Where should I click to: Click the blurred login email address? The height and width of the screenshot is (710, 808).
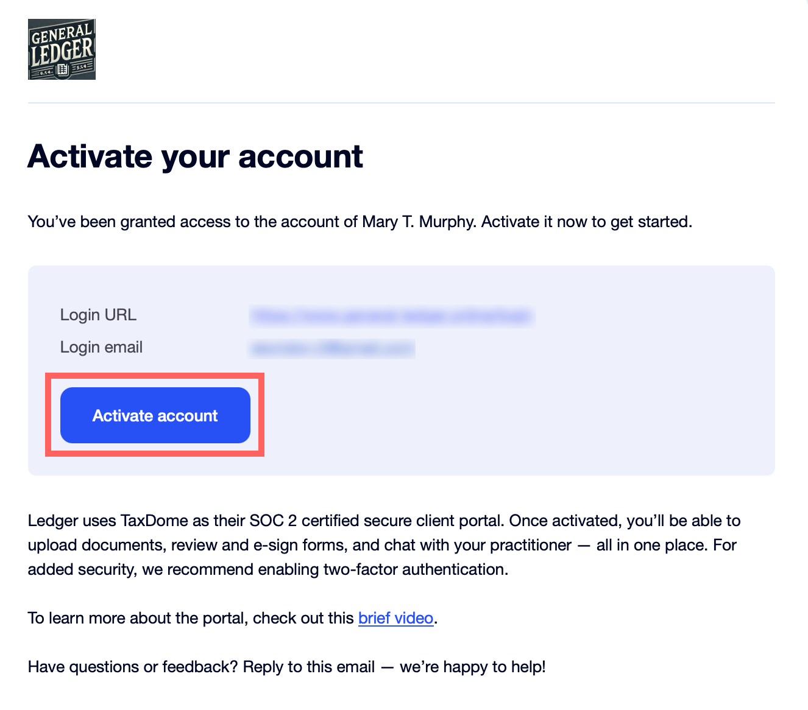click(x=332, y=348)
